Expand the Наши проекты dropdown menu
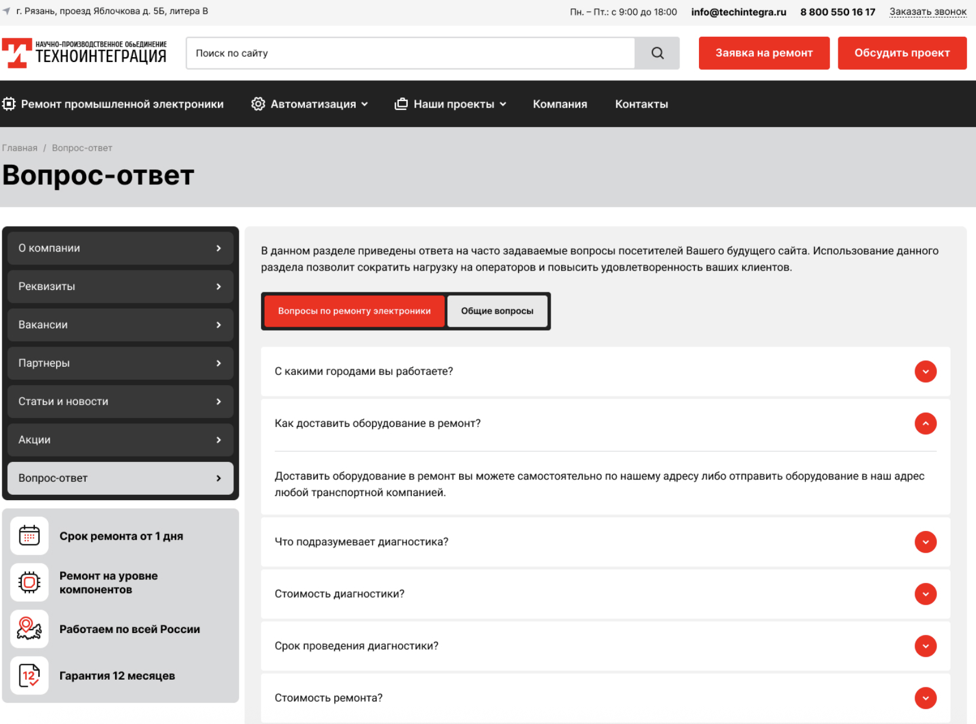The height and width of the screenshot is (724, 976). 503,104
